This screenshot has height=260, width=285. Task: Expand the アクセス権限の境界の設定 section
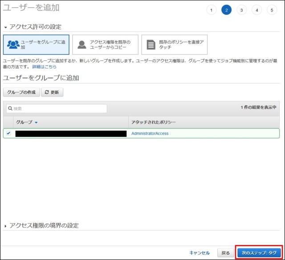5,226
